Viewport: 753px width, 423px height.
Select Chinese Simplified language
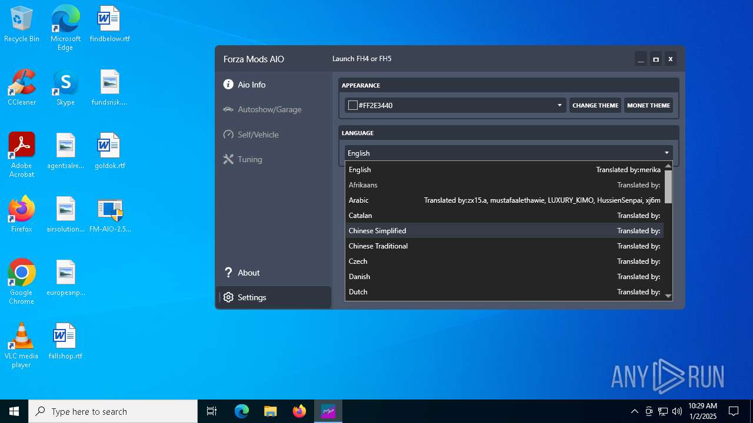coord(504,231)
